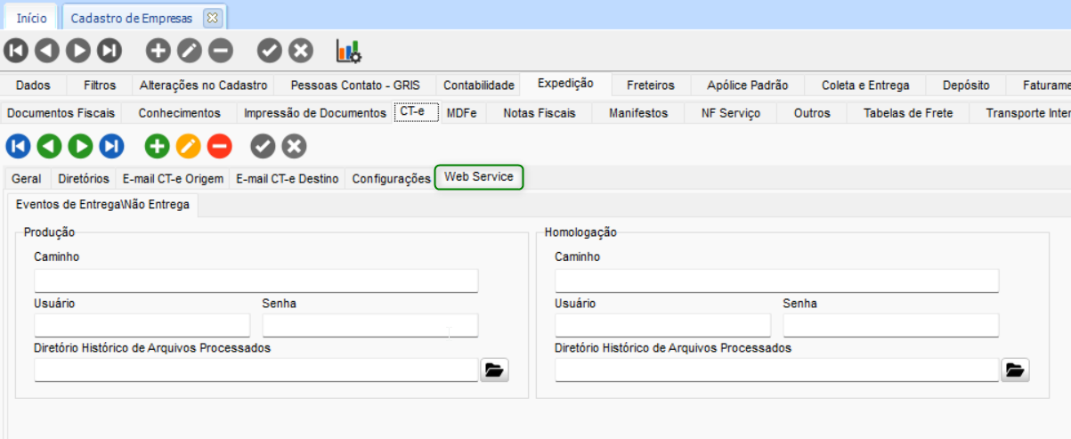Jump to last record with blue icon
The width and height of the screenshot is (1071, 439).
110,146
